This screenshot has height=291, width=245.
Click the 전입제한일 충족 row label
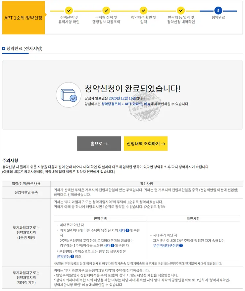pos(26,192)
